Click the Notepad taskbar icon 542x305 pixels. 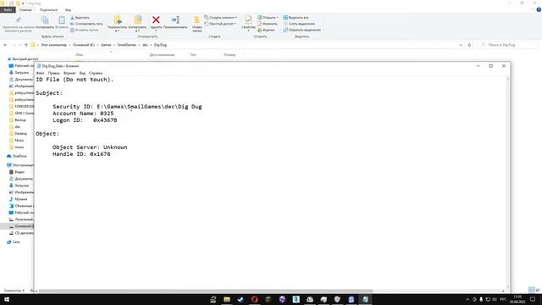(x=365, y=299)
